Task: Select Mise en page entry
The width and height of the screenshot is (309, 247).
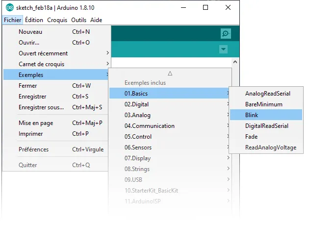Action: coord(56,123)
